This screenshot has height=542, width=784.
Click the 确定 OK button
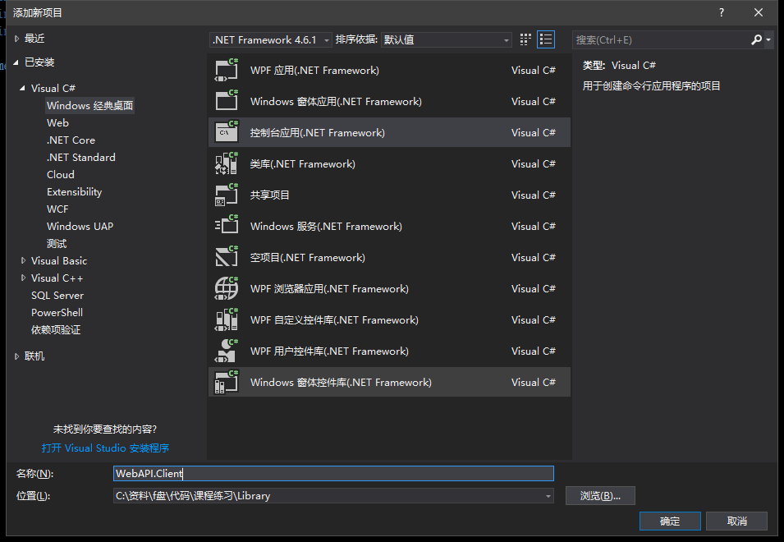tap(670, 521)
